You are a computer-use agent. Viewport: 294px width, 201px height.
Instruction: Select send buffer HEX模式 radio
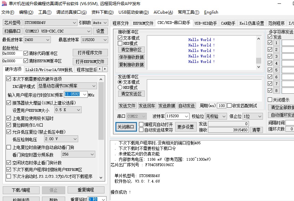click(x=120, y=88)
